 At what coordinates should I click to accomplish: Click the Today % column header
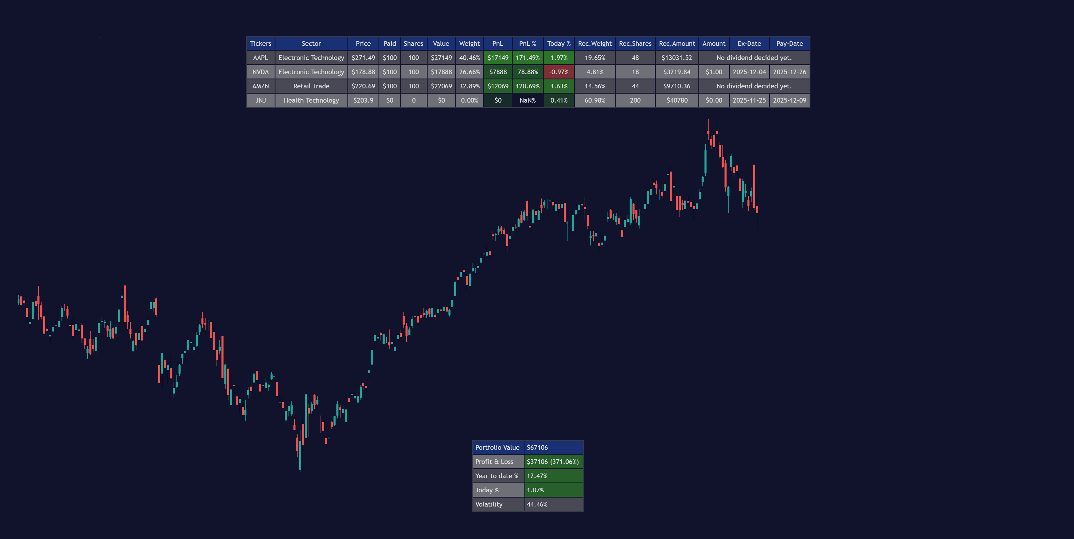559,44
